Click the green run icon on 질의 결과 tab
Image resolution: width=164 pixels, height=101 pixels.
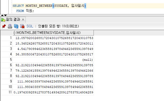[x=3, y=20]
